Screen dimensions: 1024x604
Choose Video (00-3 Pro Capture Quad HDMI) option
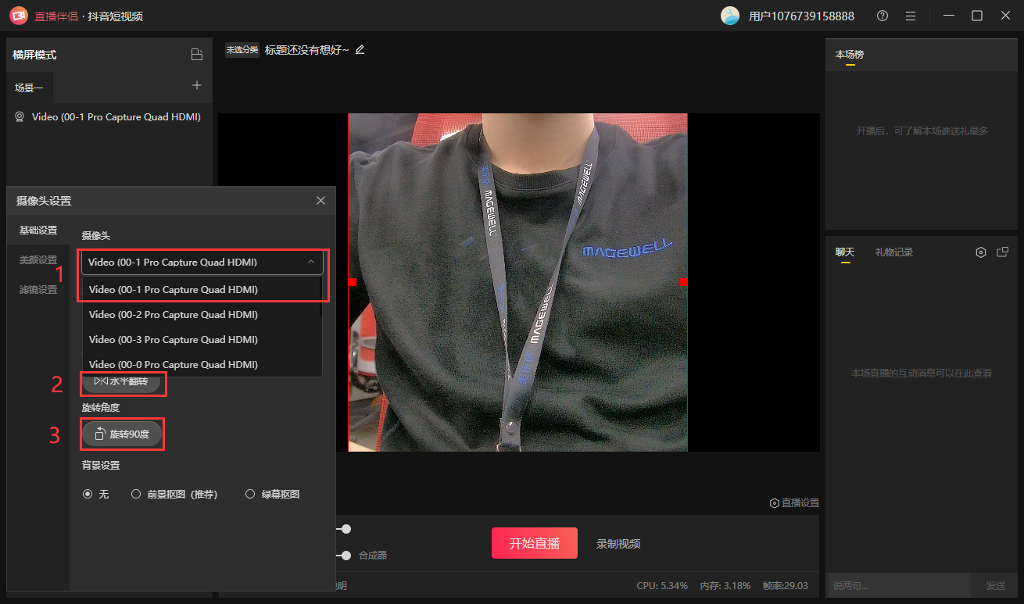pos(202,340)
